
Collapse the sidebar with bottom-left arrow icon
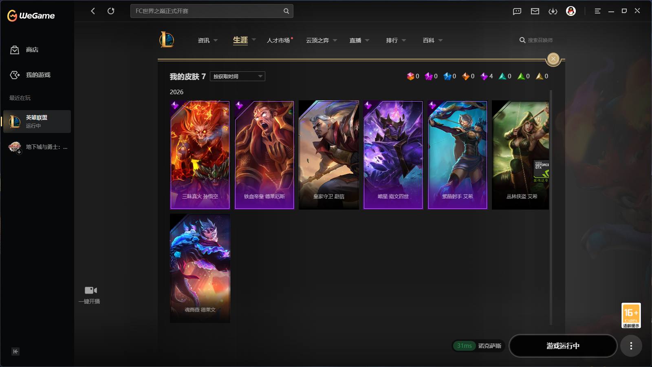pos(15,352)
